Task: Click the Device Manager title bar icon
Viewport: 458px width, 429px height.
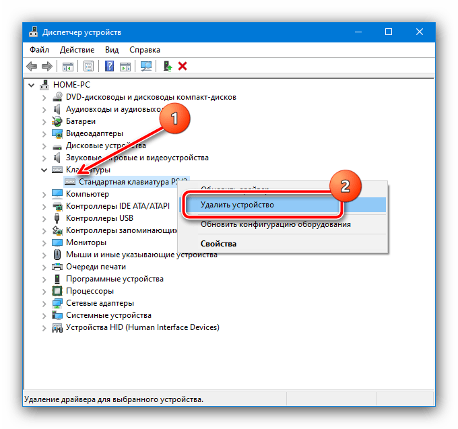Action: 34,32
